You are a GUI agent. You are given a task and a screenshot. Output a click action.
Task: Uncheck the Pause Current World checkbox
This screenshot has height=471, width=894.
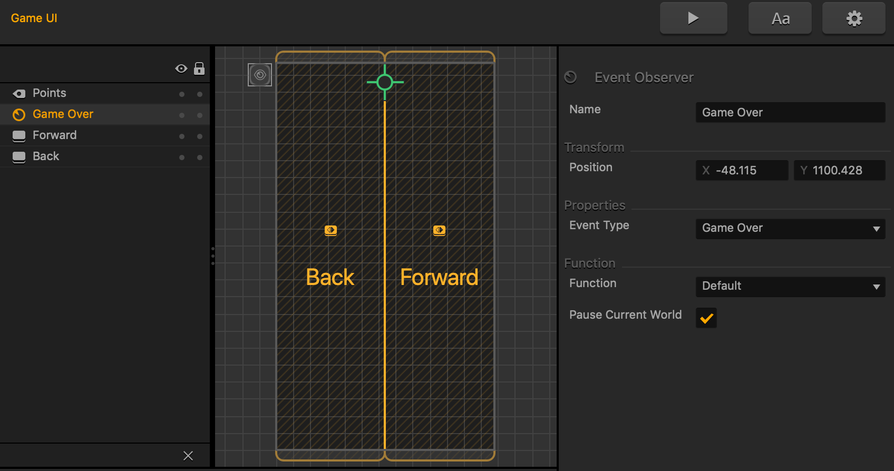706,318
